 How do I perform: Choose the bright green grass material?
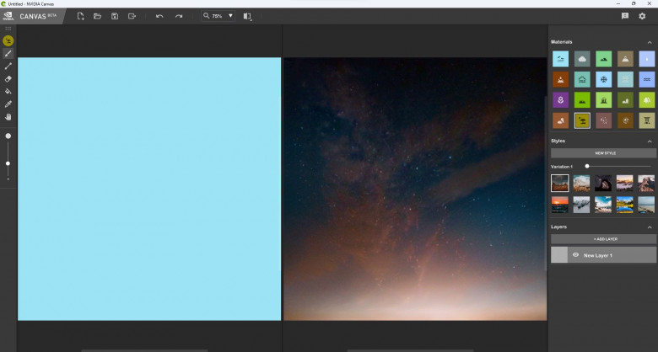click(582, 100)
